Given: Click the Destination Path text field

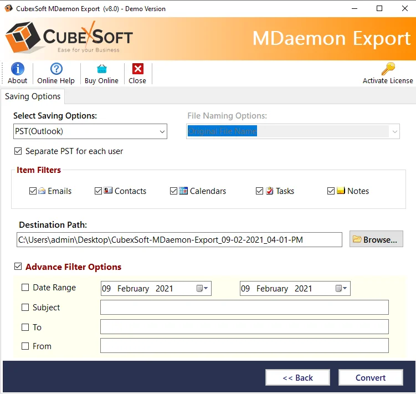Looking at the screenshot, I should (179, 239).
